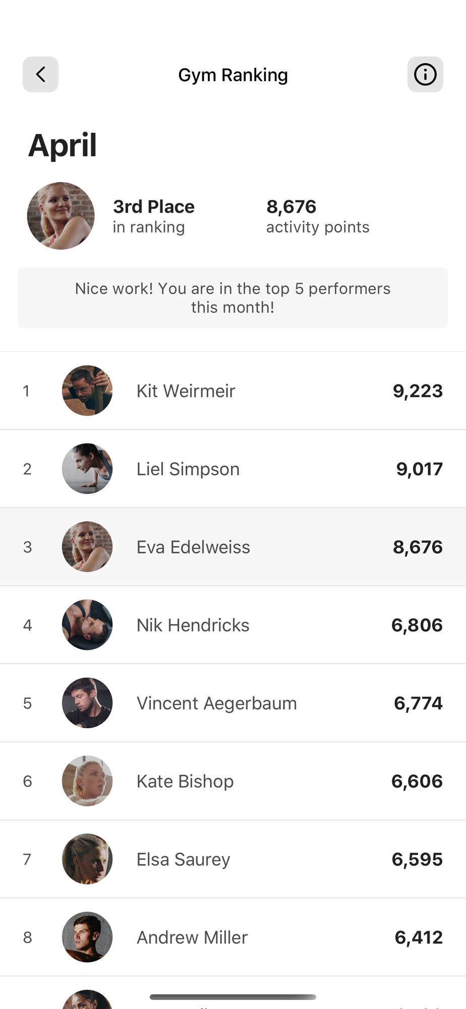This screenshot has height=1009, width=466.
Task: Tap the back arrow button
Action: [40, 75]
